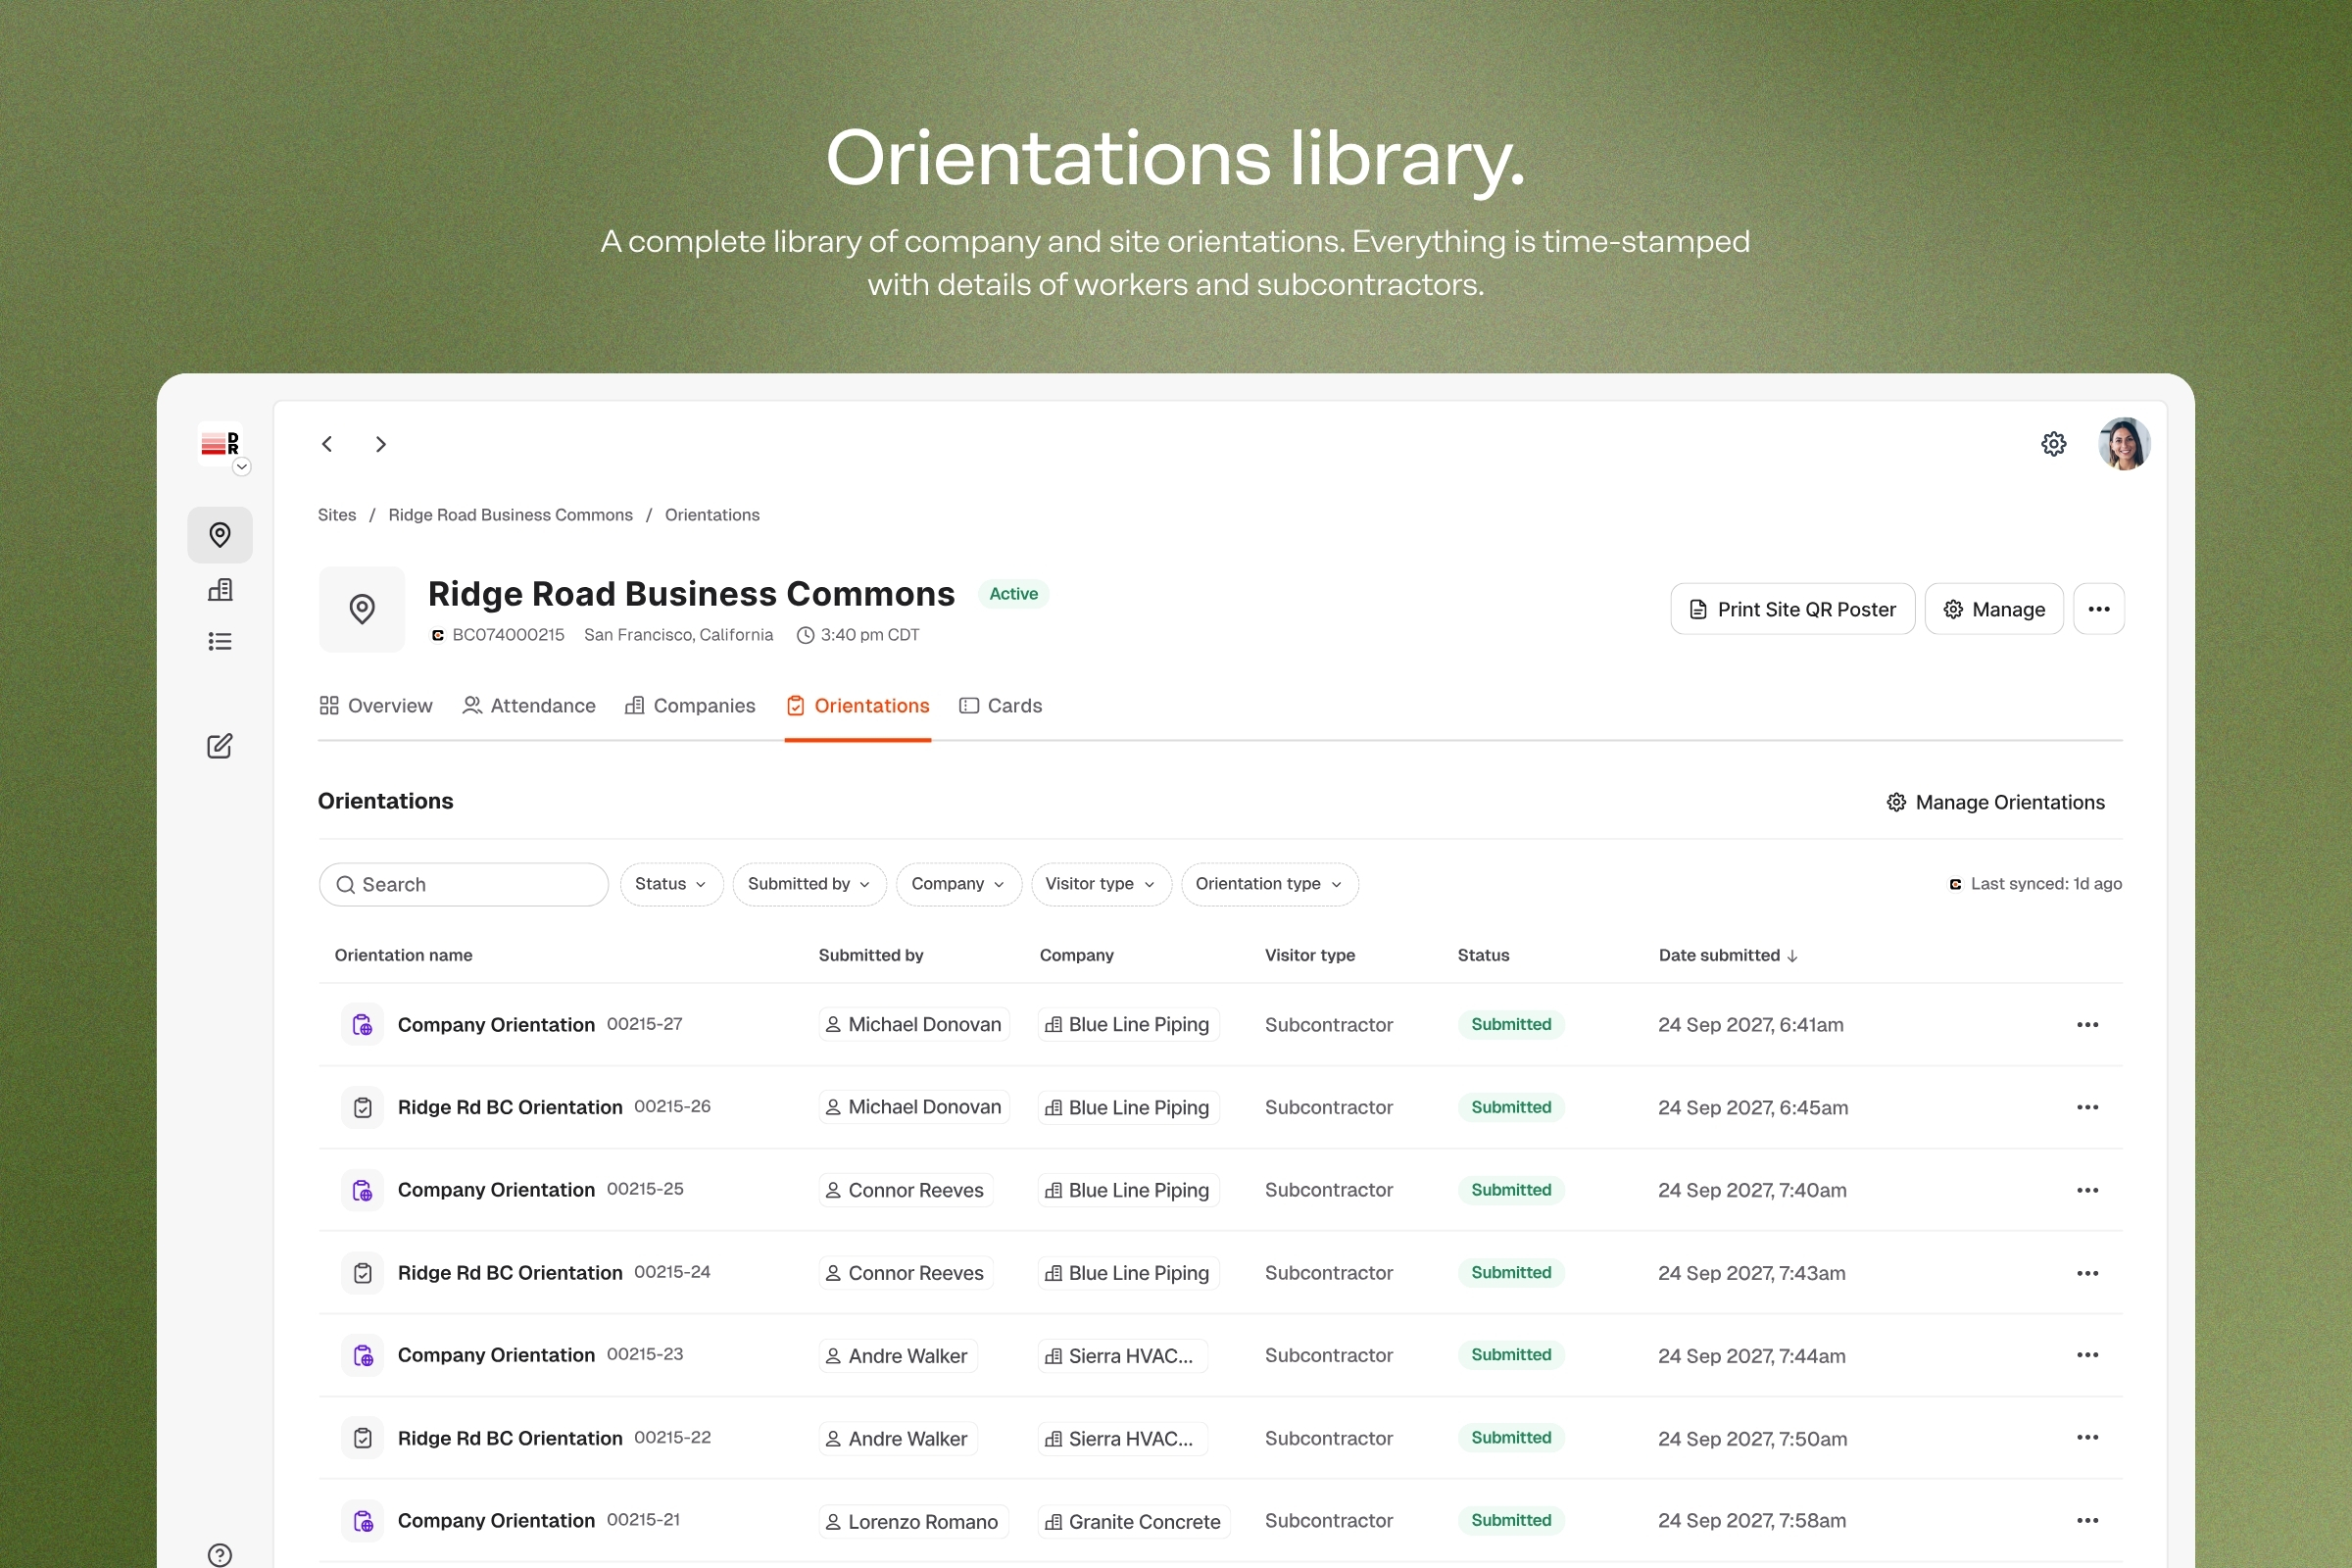Image resolution: width=2352 pixels, height=1568 pixels.
Task: Click Manage Orientations link
Action: click(x=1995, y=802)
